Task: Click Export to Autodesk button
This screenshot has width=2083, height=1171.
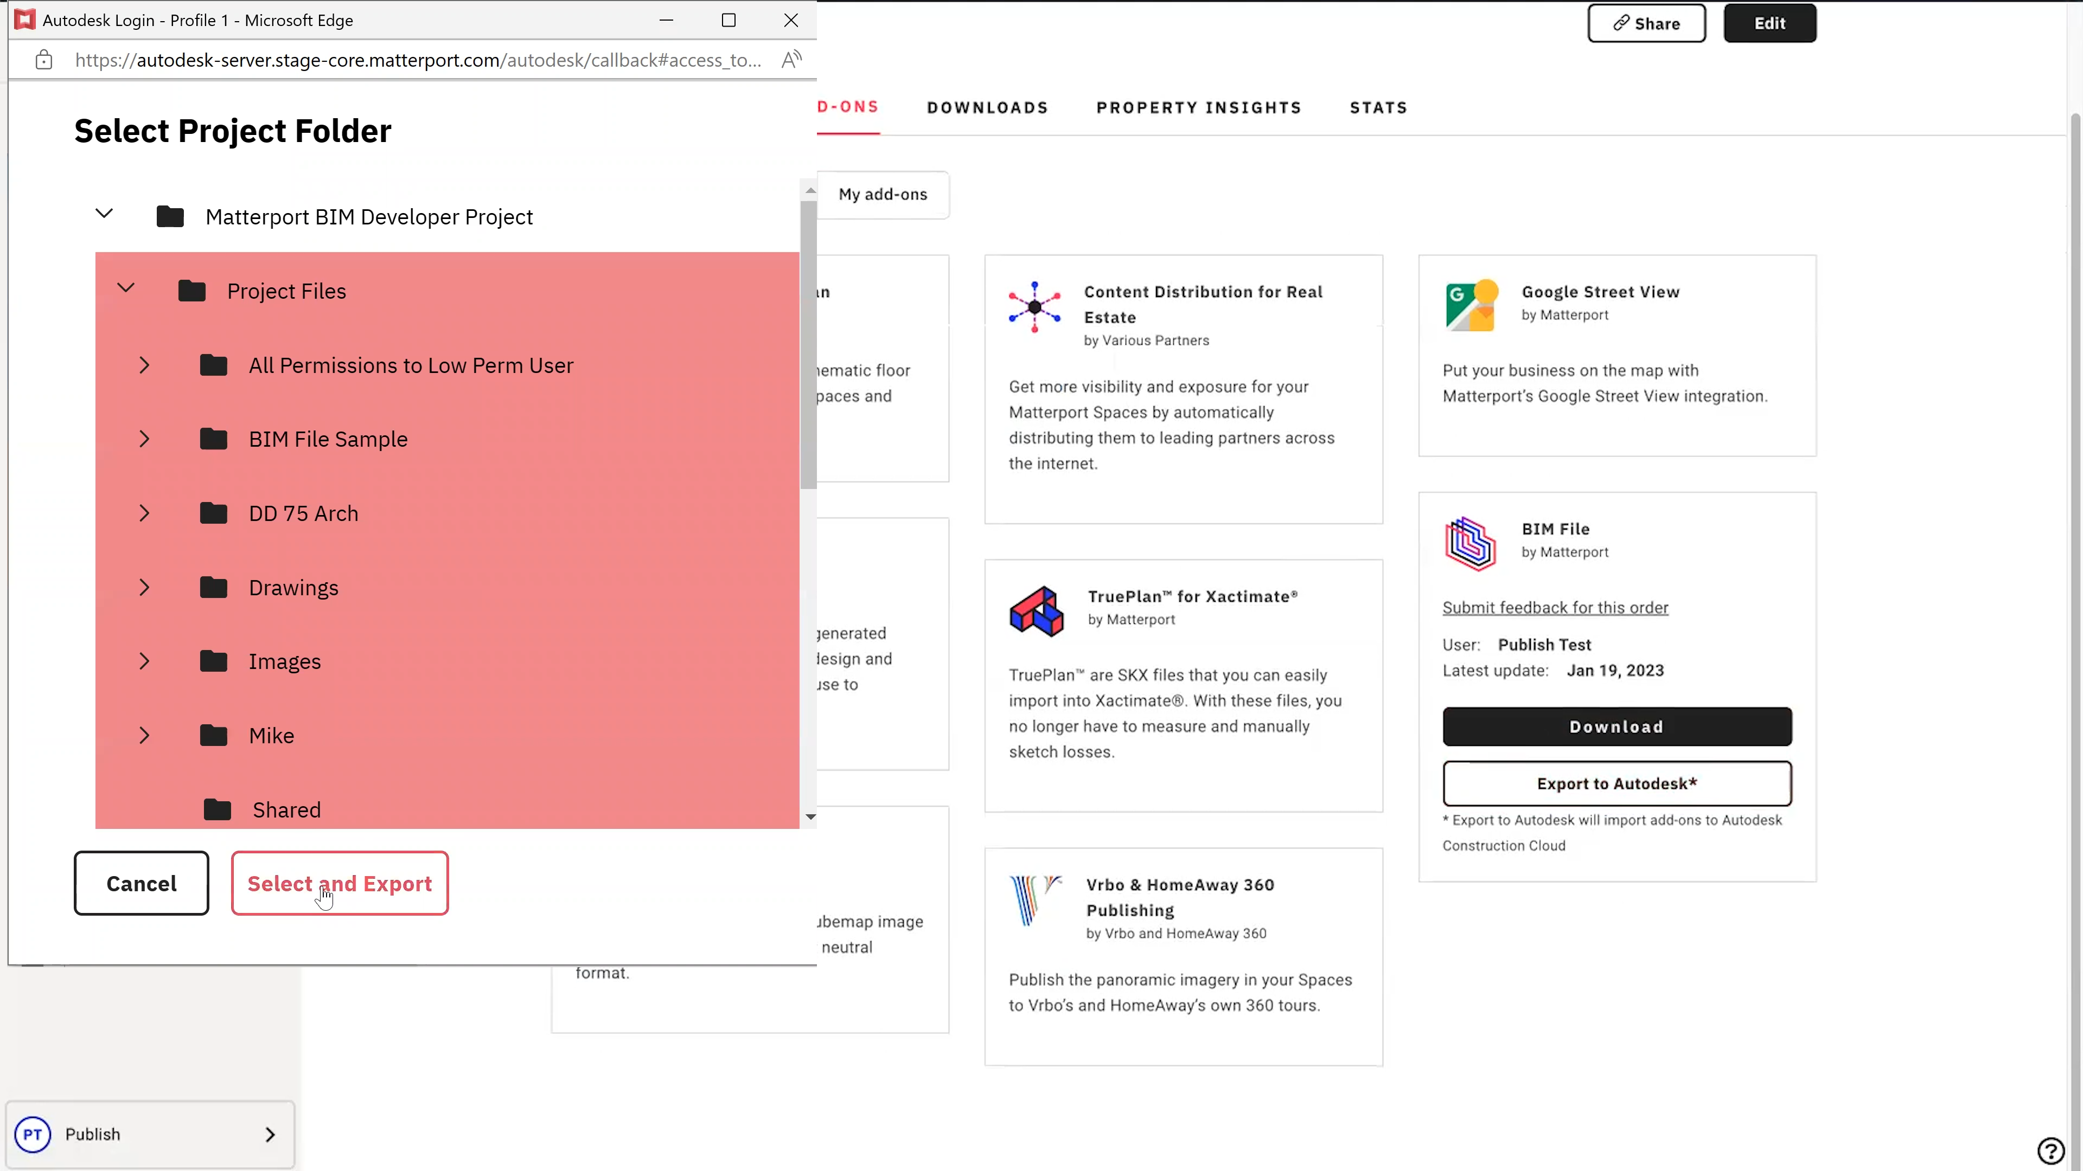Action: pyautogui.click(x=1616, y=783)
